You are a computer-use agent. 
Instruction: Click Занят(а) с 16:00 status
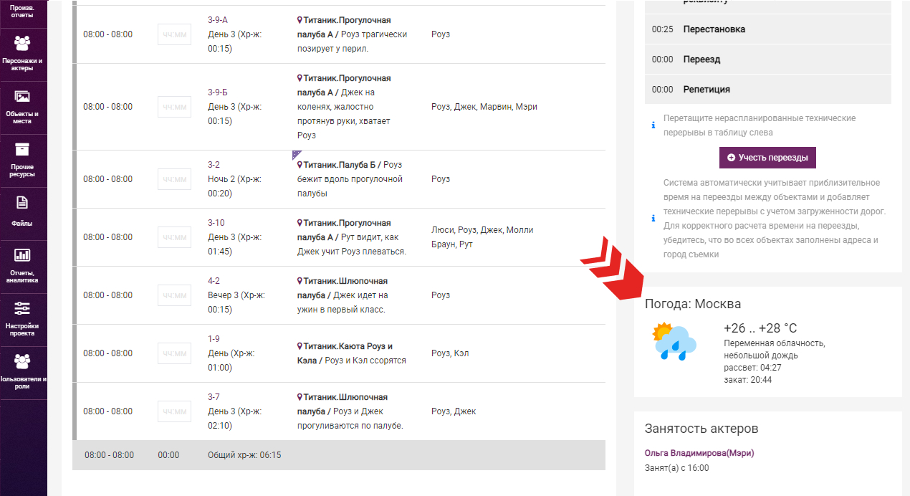[677, 468]
